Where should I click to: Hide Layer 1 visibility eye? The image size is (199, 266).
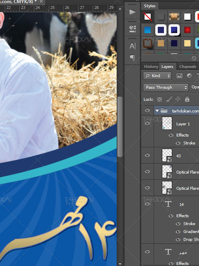point(147,123)
